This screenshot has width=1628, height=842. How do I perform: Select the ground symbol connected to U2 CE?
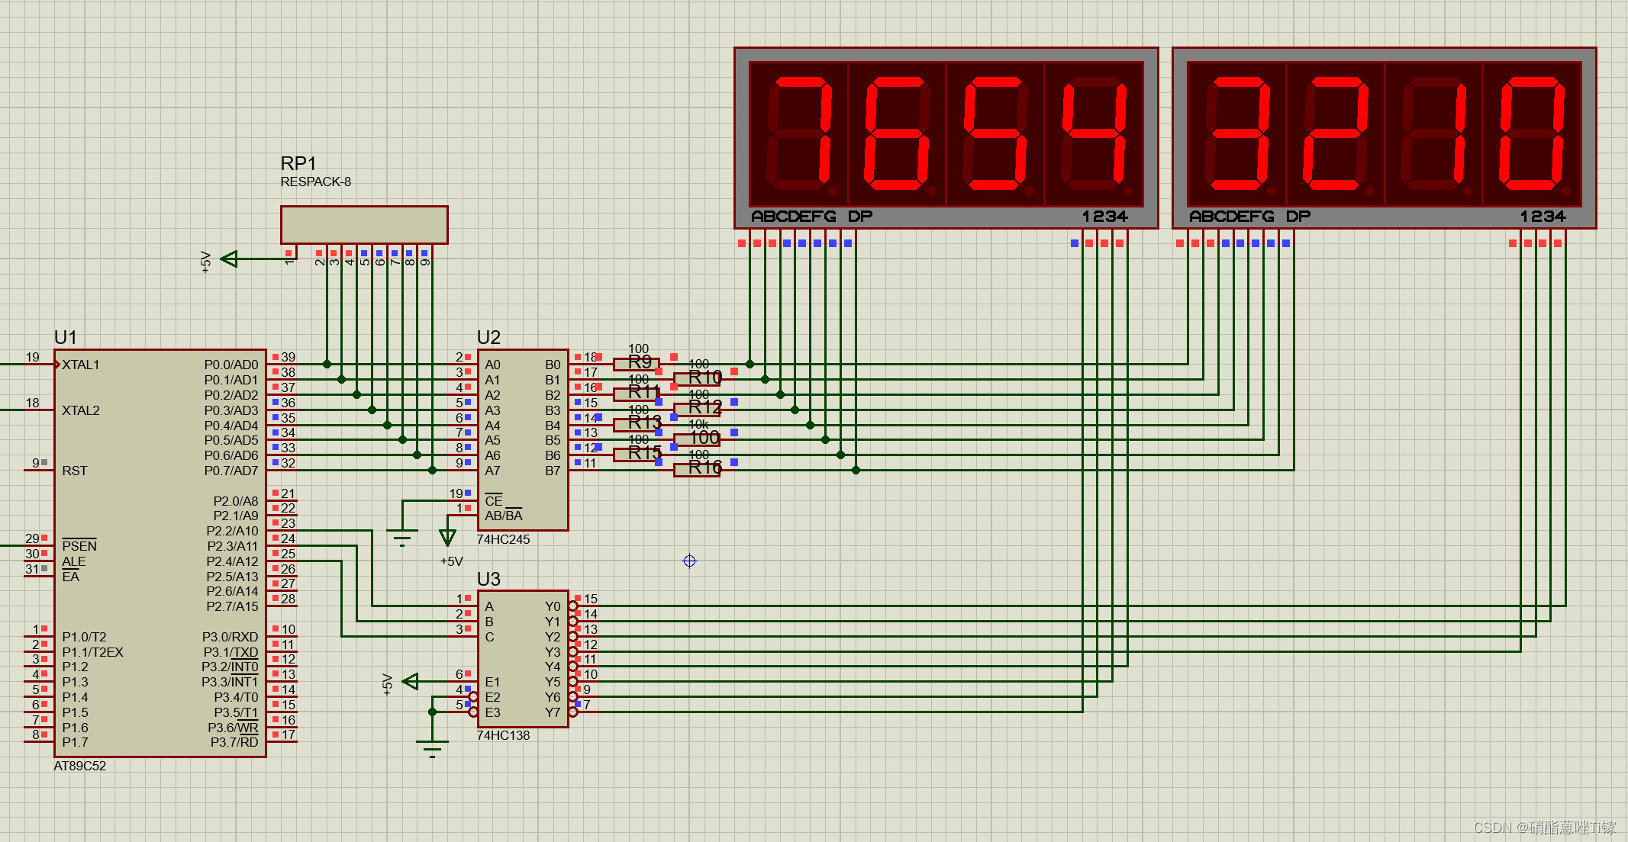click(x=402, y=536)
